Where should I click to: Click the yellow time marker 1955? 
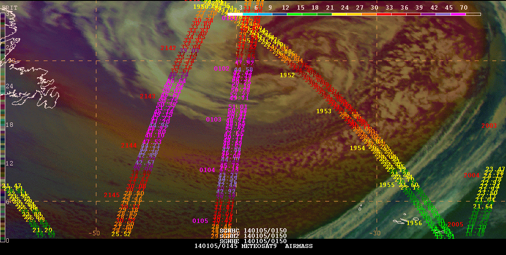pos(387,185)
